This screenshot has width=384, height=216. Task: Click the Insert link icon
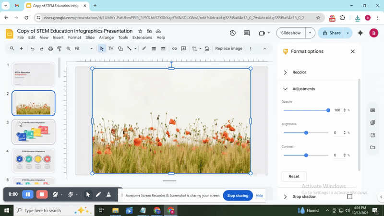coord(174,48)
